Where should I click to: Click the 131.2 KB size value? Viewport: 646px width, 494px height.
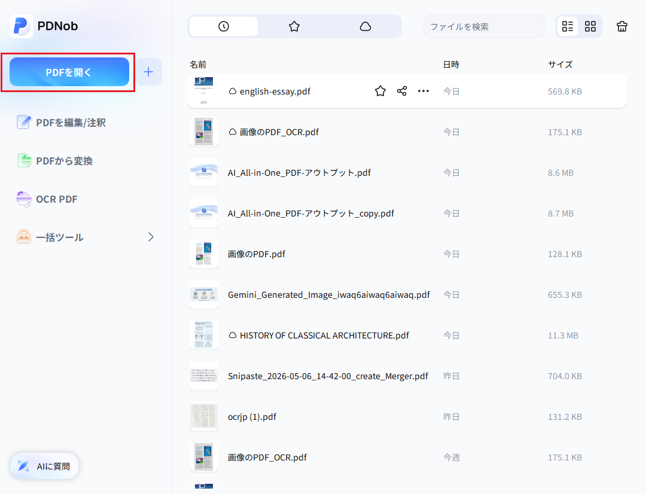(565, 416)
